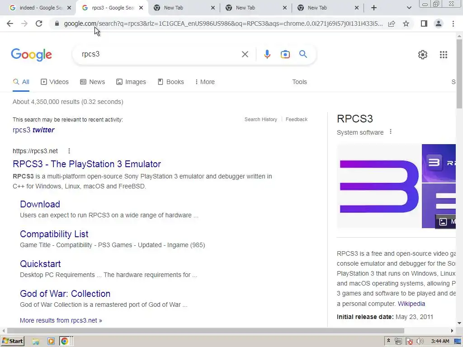The height and width of the screenshot is (347, 463).
Task: Expand the More search filters menu
Action: [x=205, y=82]
